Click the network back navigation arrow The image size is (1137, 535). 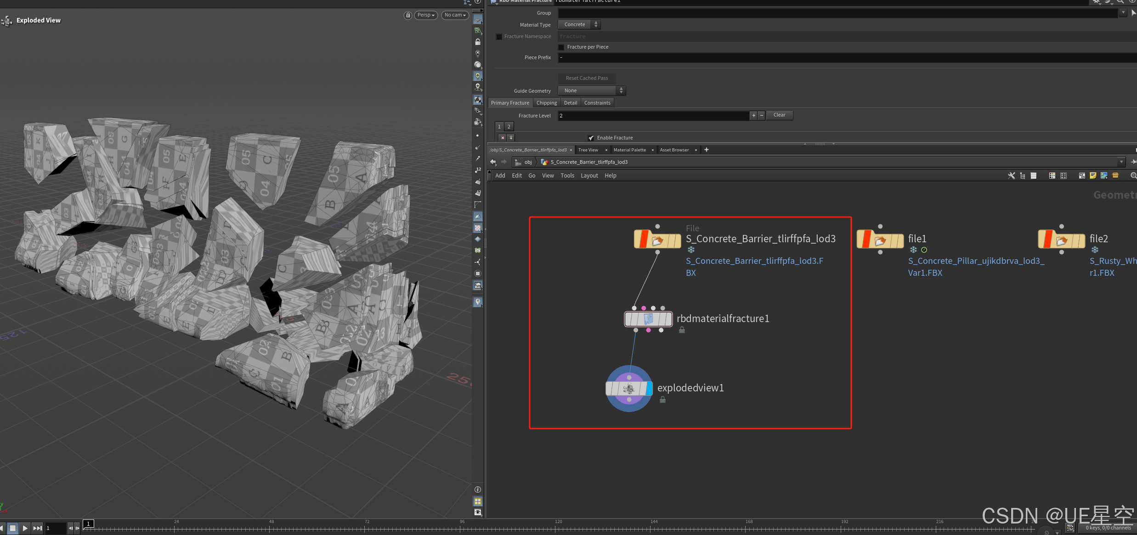[x=493, y=162]
